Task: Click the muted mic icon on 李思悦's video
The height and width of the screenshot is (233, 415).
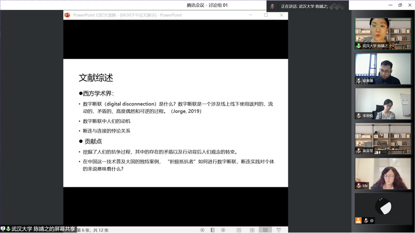Action: click(x=358, y=115)
